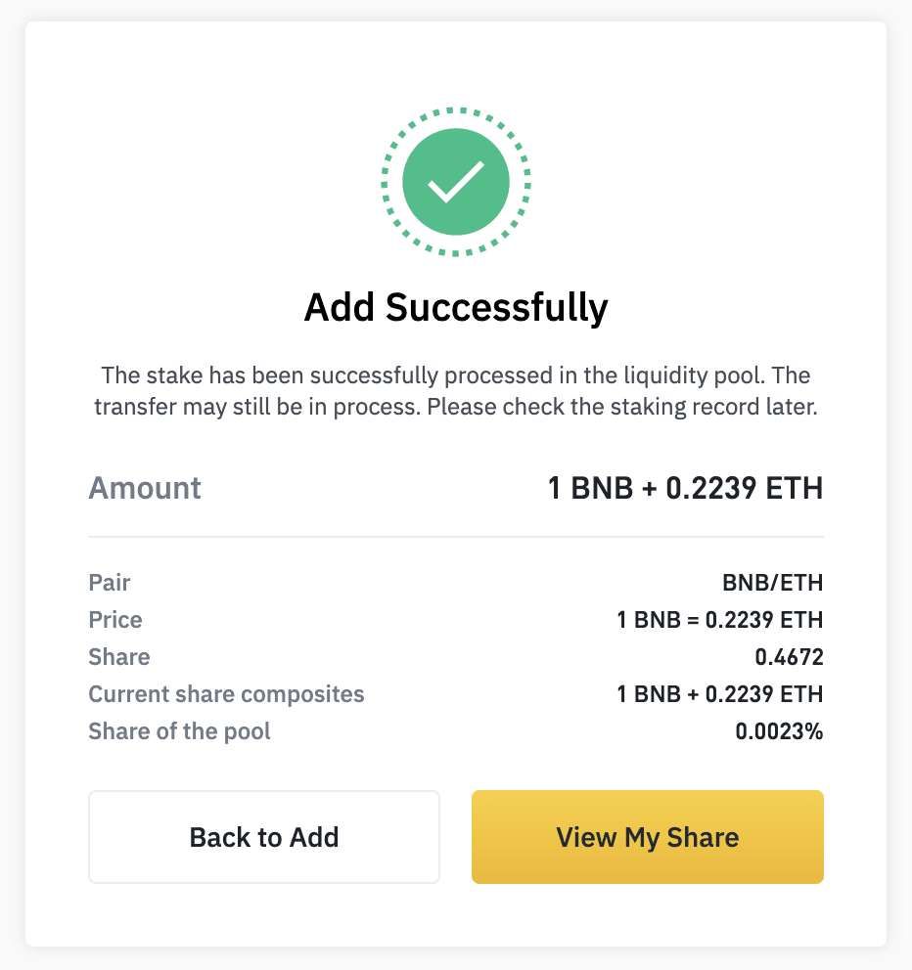Click the divider line below Amount
The image size is (912, 970).
pyautogui.click(x=456, y=537)
